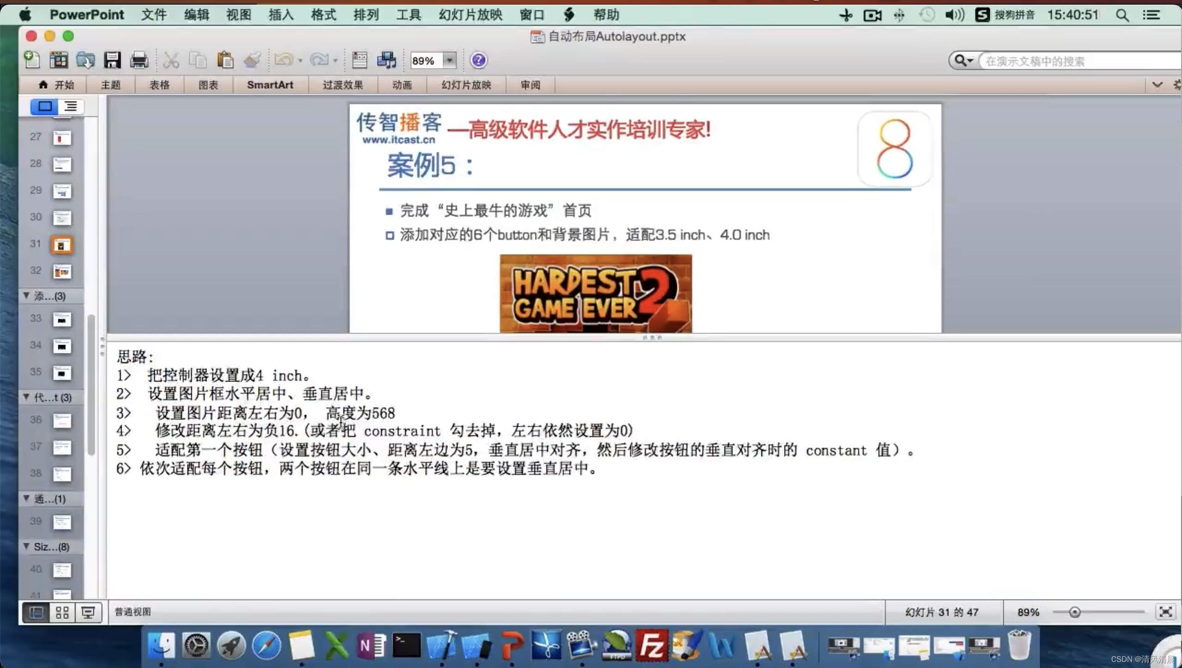The height and width of the screenshot is (668, 1182).
Task: Open the Undo history dropdown arrow
Action: [300, 61]
